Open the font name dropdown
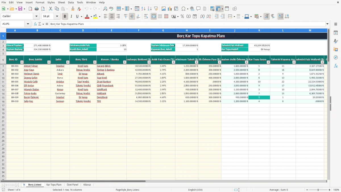 click(x=37, y=16)
